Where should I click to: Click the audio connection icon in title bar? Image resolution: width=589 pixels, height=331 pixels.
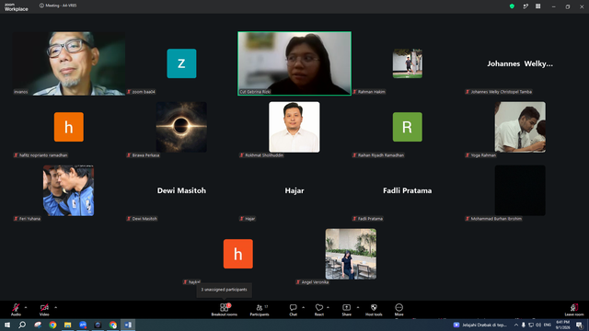click(525, 6)
